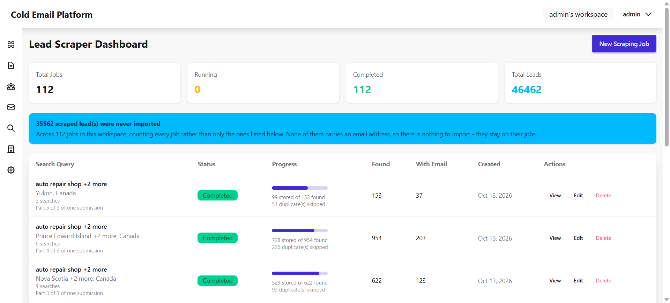Edit the Nova Scotia job
This screenshot has height=303, width=670.
tap(578, 281)
